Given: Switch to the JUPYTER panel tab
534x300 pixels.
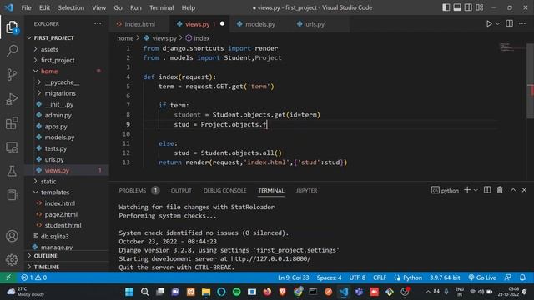Looking at the screenshot, I should pyautogui.click(x=306, y=191).
